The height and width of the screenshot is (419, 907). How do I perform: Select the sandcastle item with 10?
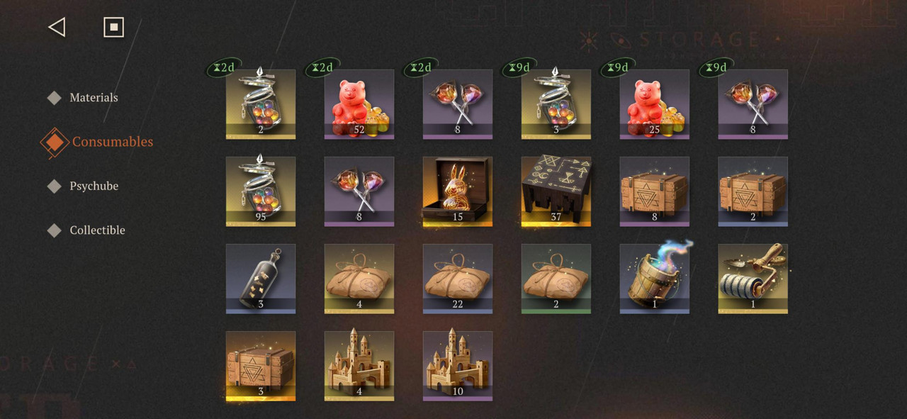[458, 366]
